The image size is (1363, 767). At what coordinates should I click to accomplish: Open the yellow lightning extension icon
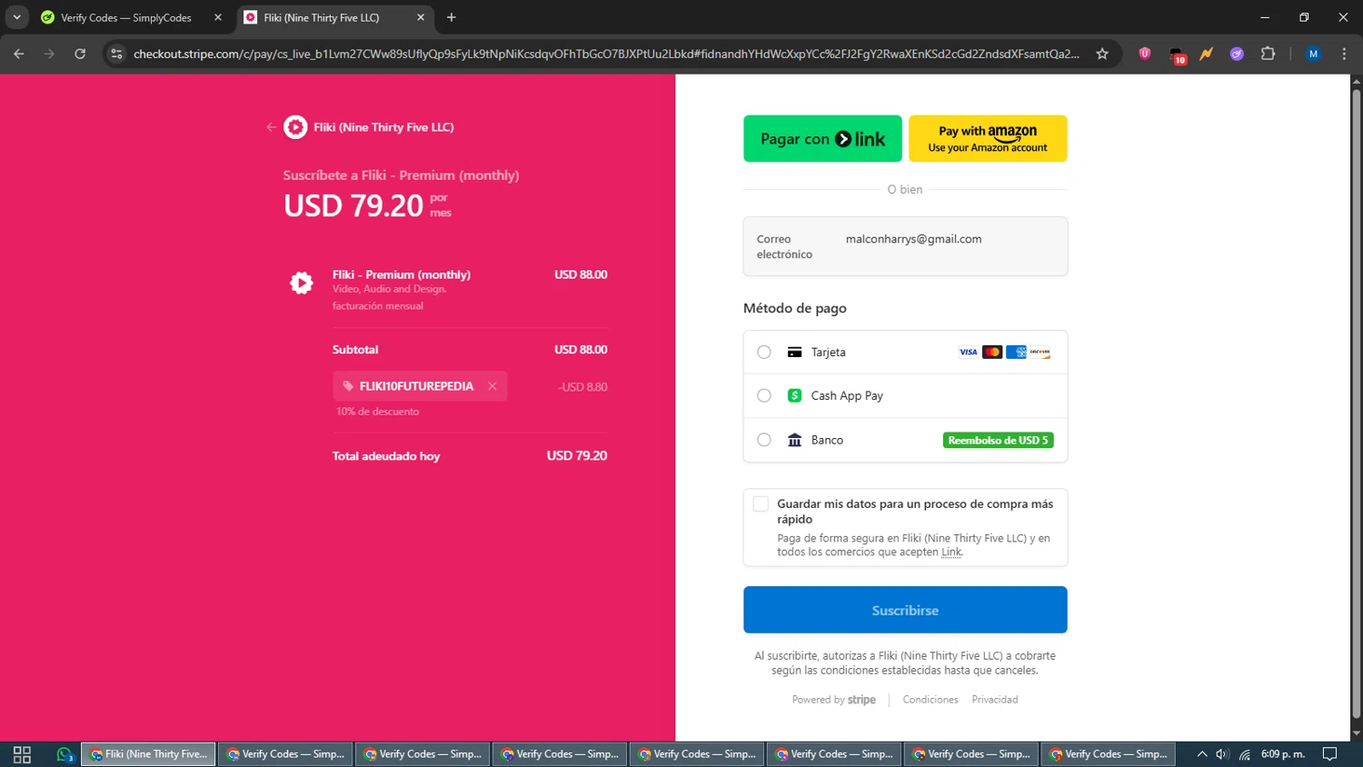tap(1207, 54)
